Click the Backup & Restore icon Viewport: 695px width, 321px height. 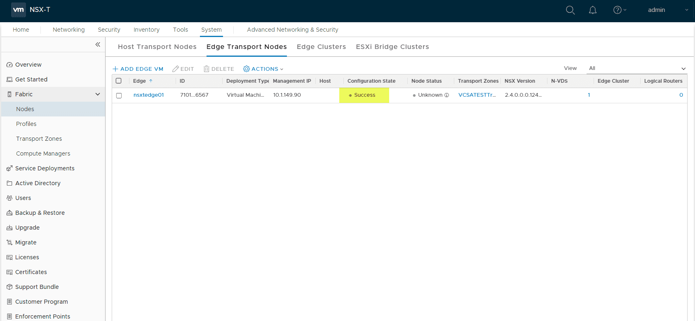click(9, 213)
